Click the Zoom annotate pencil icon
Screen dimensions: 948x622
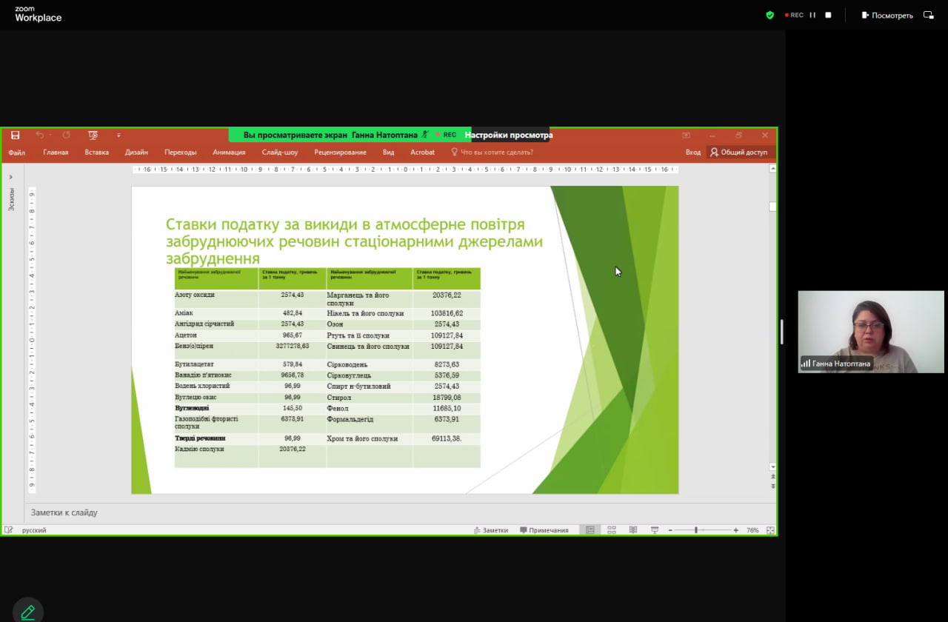tap(27, 612)
